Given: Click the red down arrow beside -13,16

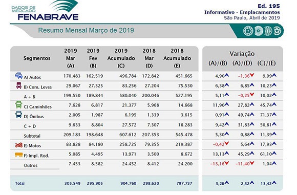Looking at the screenshot, I should tap(226, 163).
